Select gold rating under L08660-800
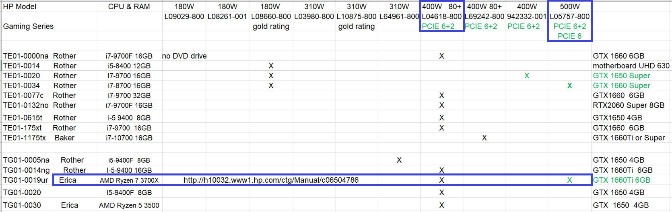 (271, 26)
